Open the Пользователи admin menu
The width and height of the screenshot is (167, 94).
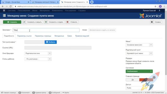coord(24,10)
